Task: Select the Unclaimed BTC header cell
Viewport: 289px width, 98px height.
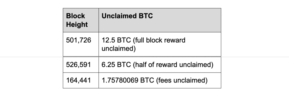Action: pos(160,20)
